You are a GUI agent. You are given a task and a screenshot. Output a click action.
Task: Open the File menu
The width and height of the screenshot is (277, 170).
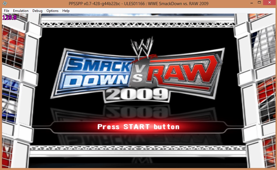(x=7, y=11)
